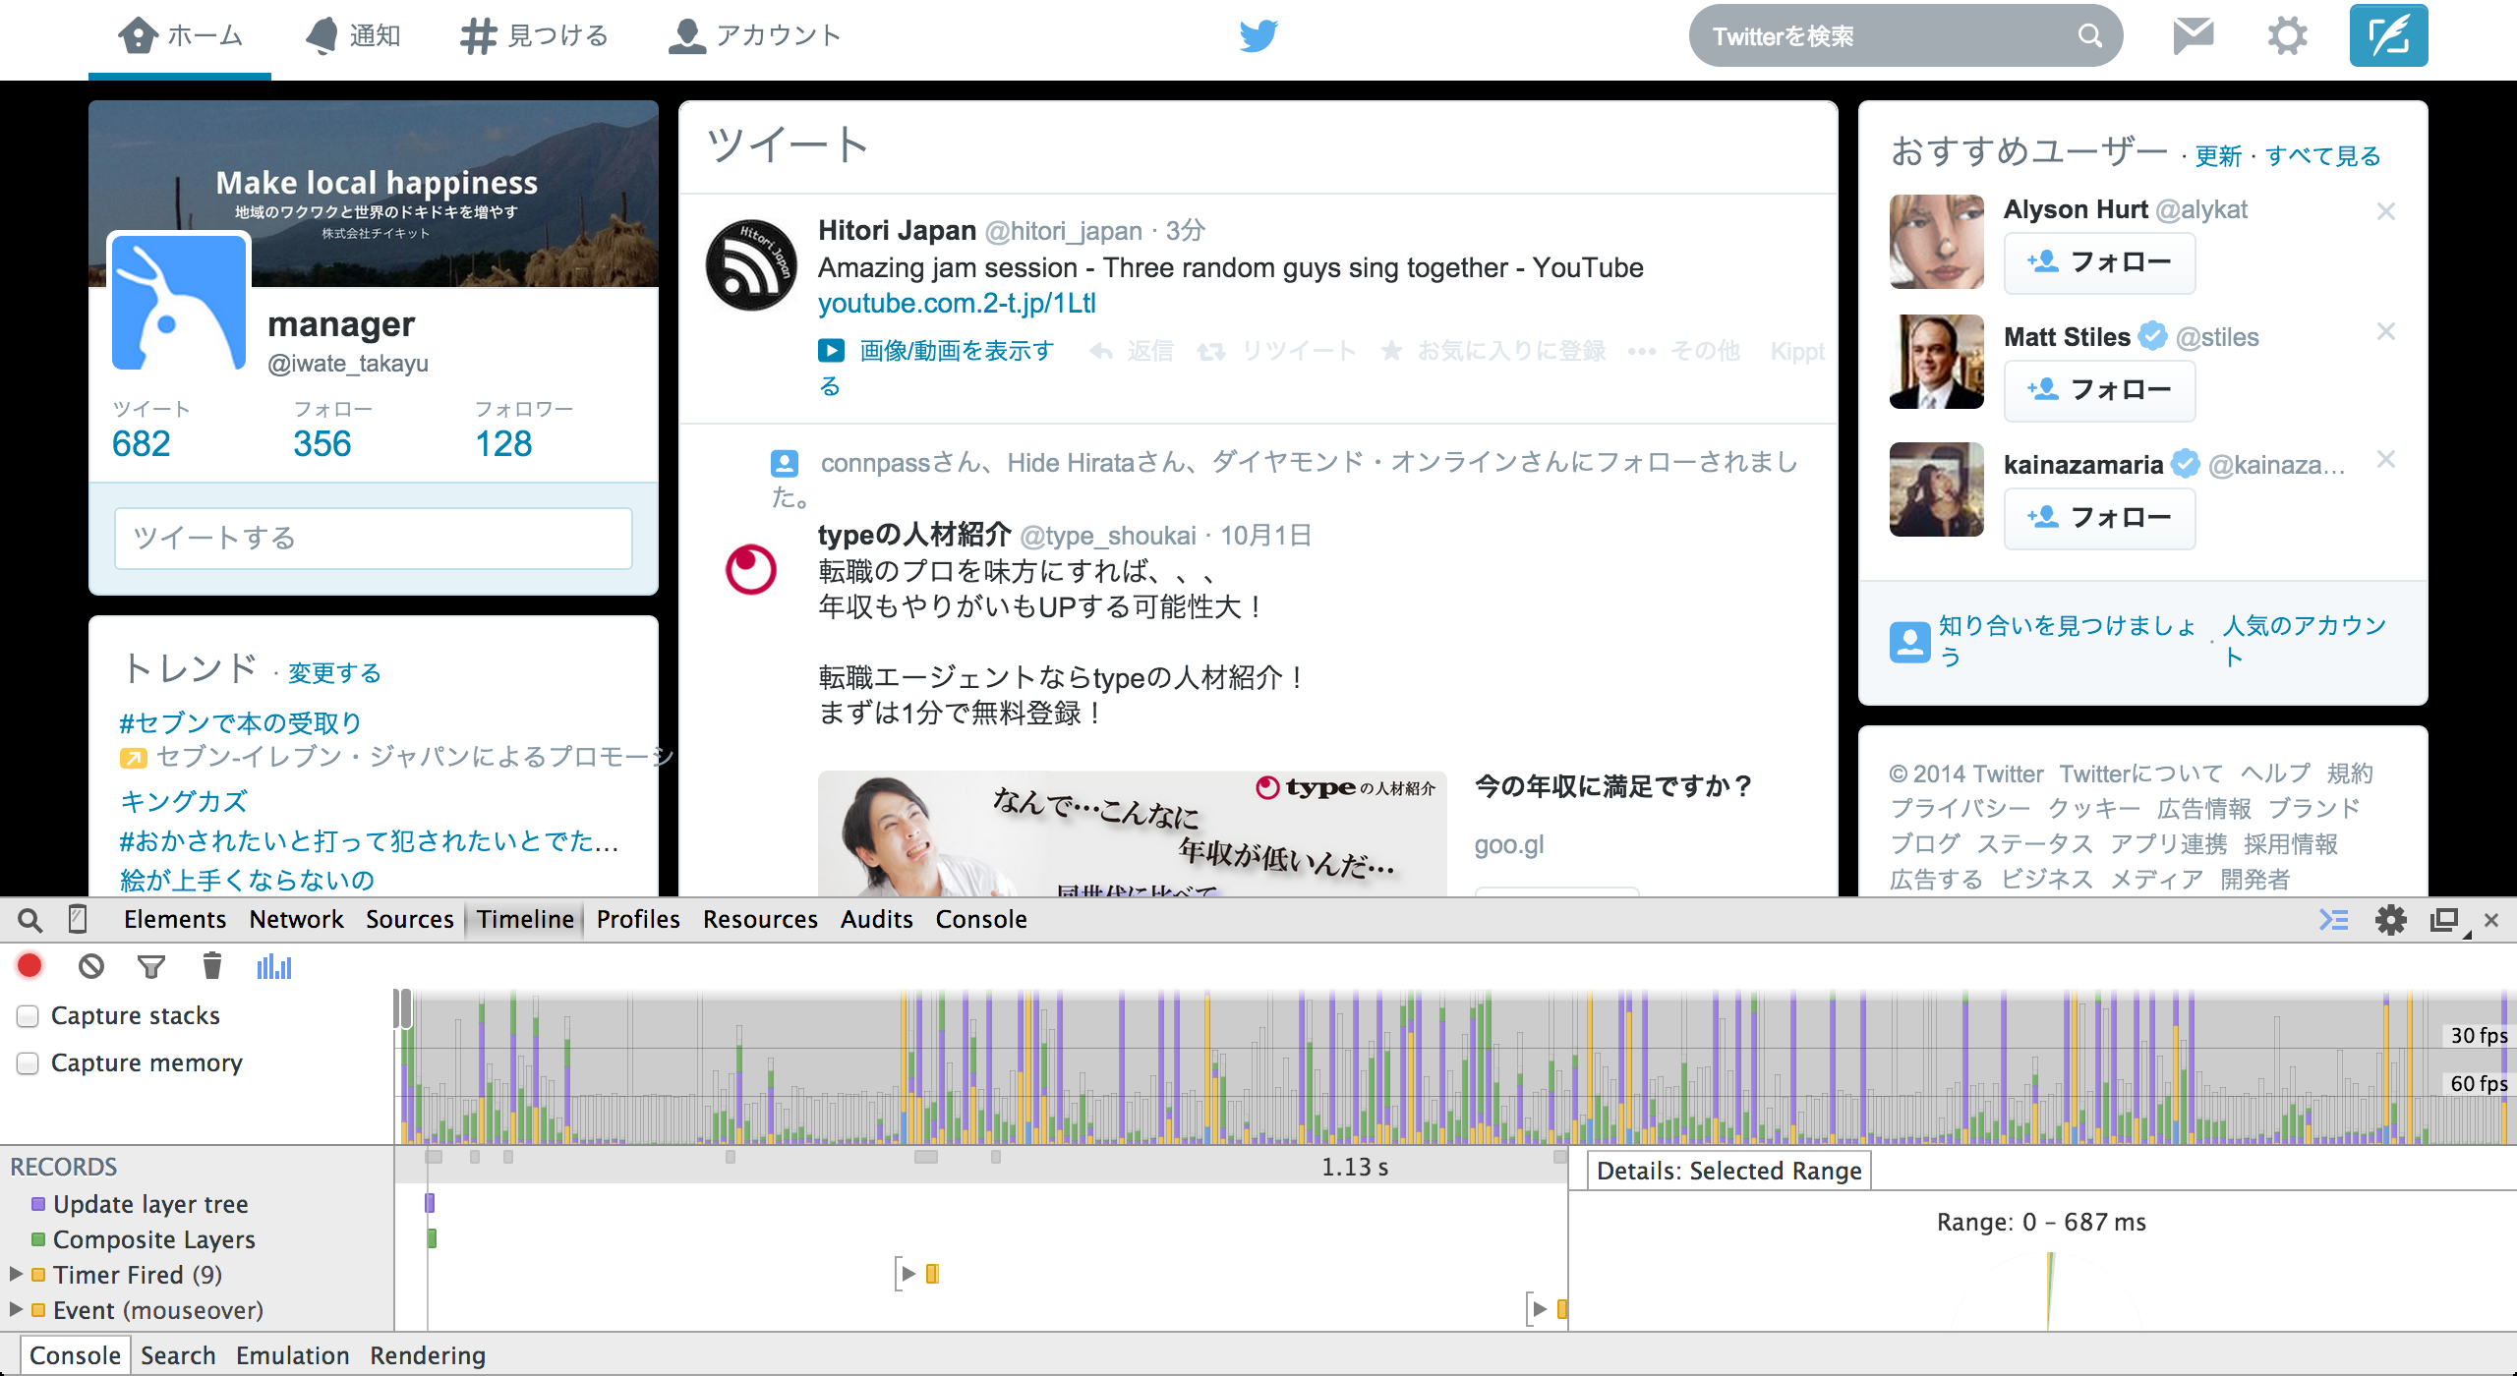Image resolution: width=2517 pixels, height=1376 pixels.
Task: Open DevTools settings gear
Action: click(2393, 920)
